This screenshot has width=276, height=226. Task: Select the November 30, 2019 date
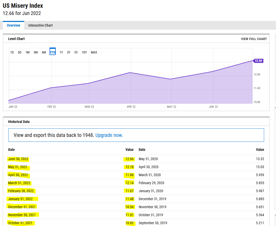tap(152, 207)
